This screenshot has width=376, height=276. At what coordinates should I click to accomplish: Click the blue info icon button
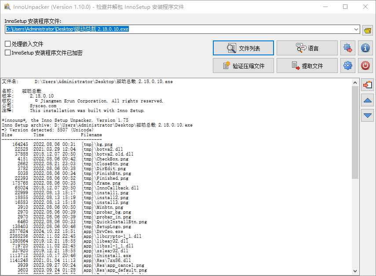point(365,48)
